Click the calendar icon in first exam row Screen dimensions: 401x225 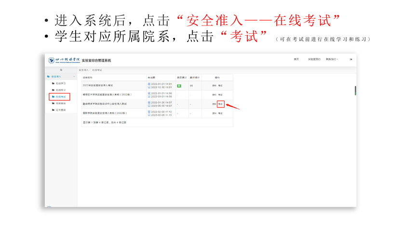click(149, 84)
